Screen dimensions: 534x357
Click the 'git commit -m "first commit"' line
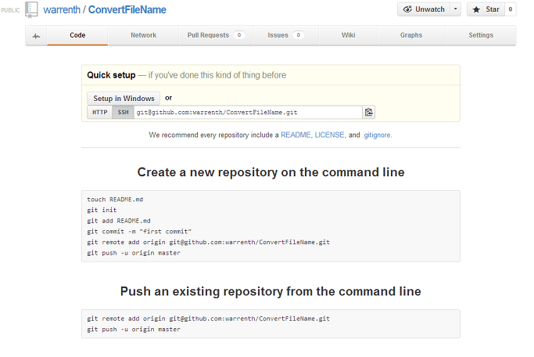pos(139,232)
